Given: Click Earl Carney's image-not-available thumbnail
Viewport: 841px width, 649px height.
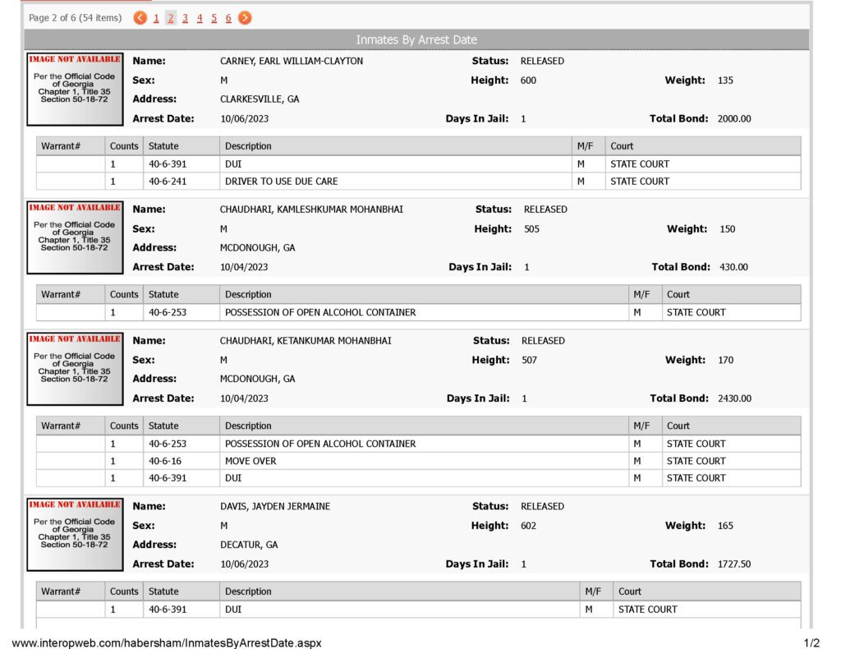Looking at the screenshot, I should click(75, 89).
